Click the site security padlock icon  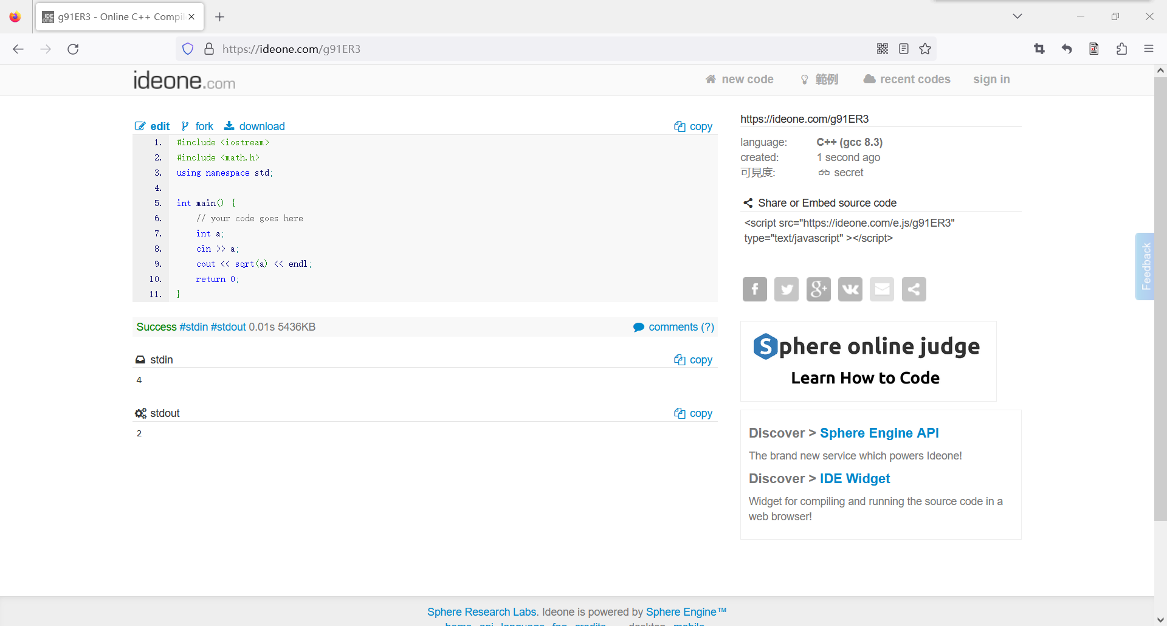pos(208,49)
